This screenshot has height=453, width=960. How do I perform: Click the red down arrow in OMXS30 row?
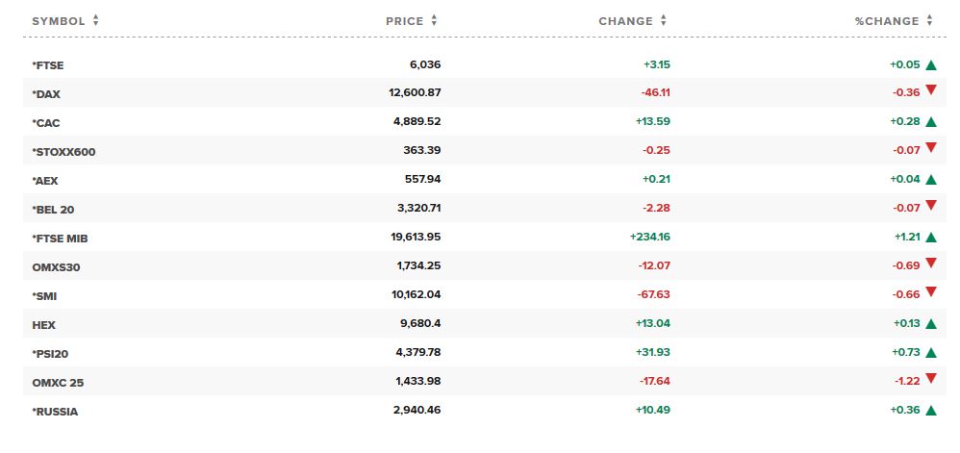coord(931,263)
